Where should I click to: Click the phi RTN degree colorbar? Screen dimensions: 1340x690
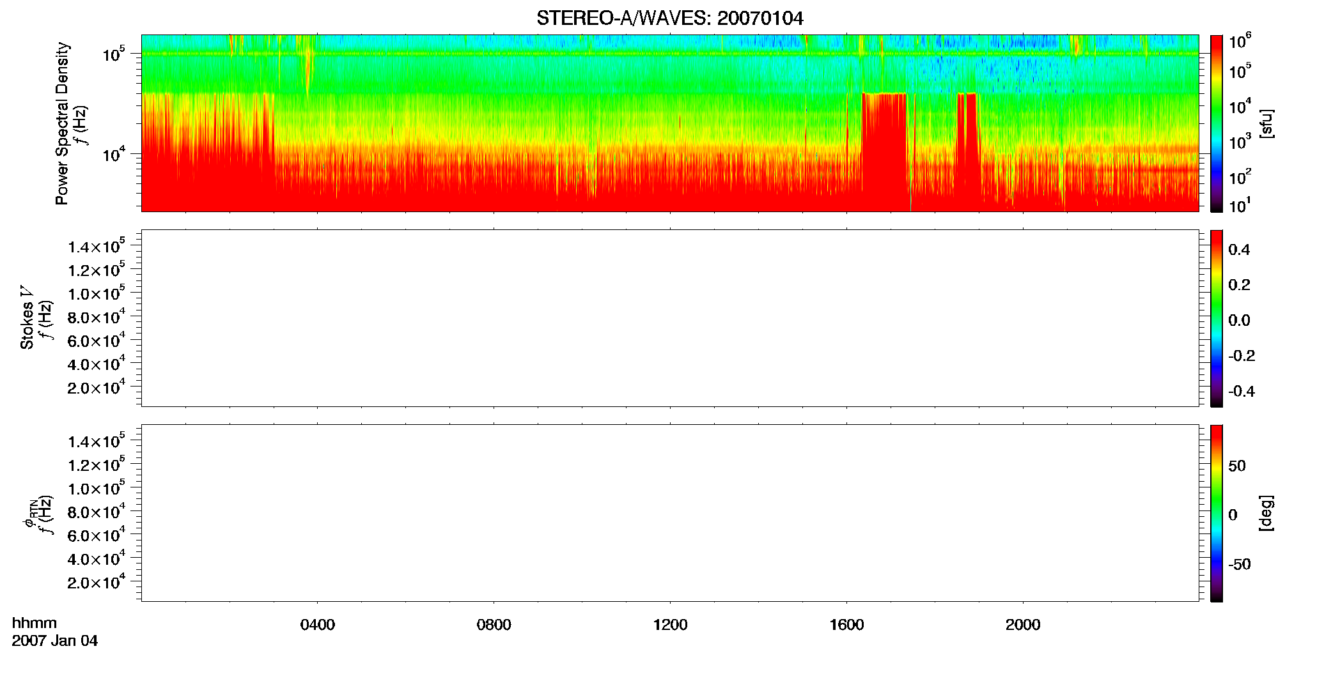(x=1217, y=513)
